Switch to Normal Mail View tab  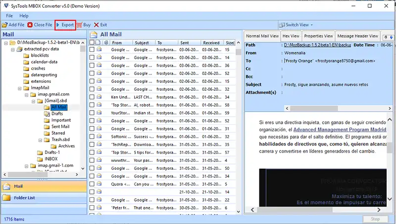[262, 36]
